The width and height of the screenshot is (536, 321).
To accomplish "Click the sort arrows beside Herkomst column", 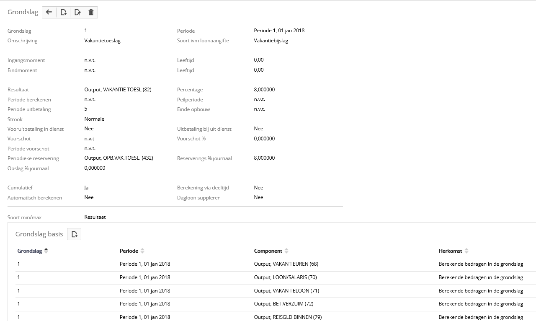I will pyautogui.click(x=466, y=251).
